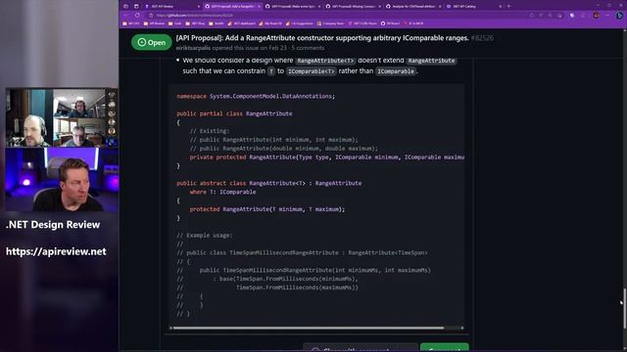
Task: Select the multi-participant video call thumbnail
Action: [62, 117]
